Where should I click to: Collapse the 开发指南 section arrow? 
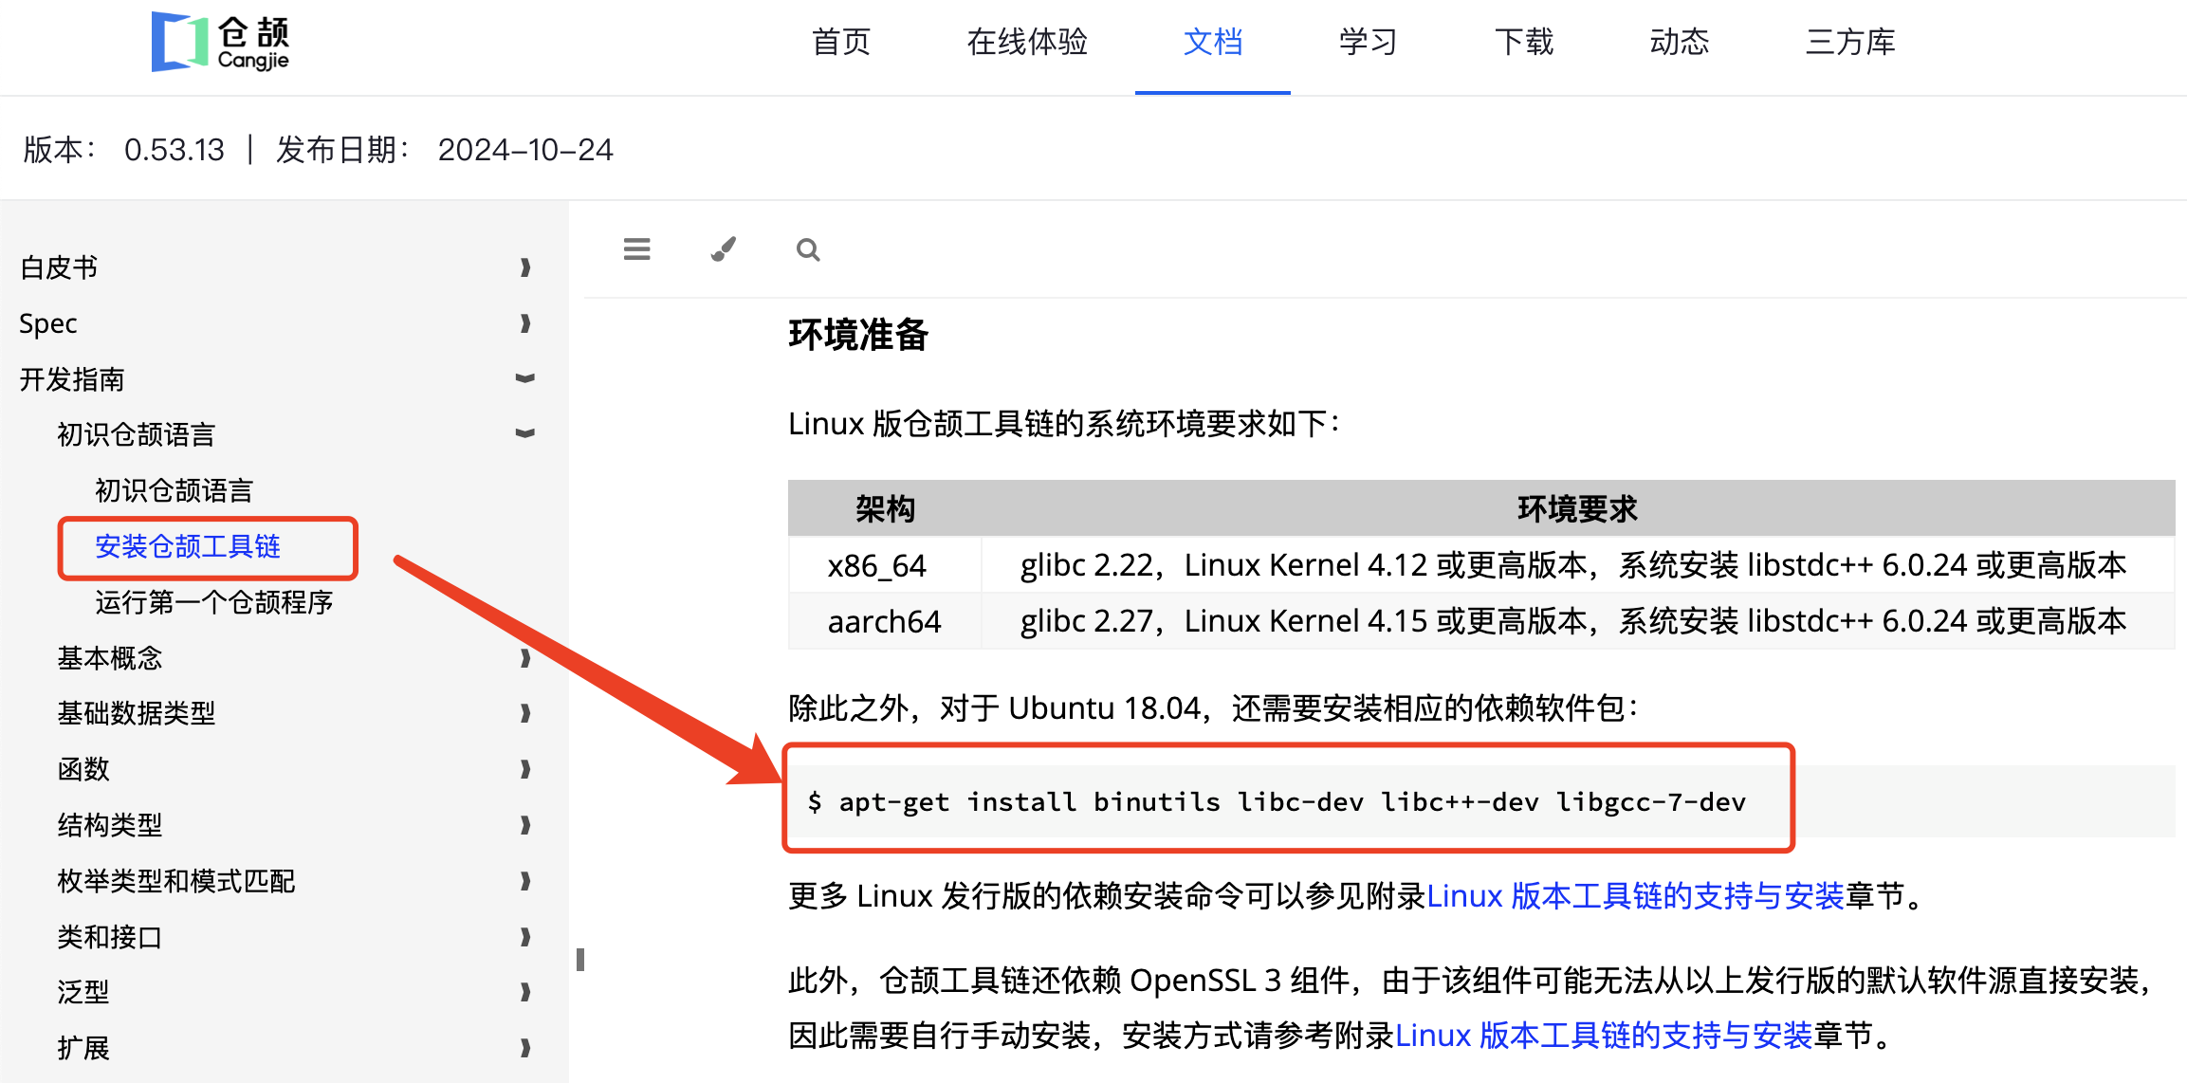[x=525, y=378]
